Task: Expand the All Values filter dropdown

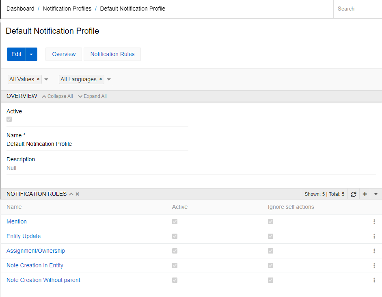Action: pos(46,79)
